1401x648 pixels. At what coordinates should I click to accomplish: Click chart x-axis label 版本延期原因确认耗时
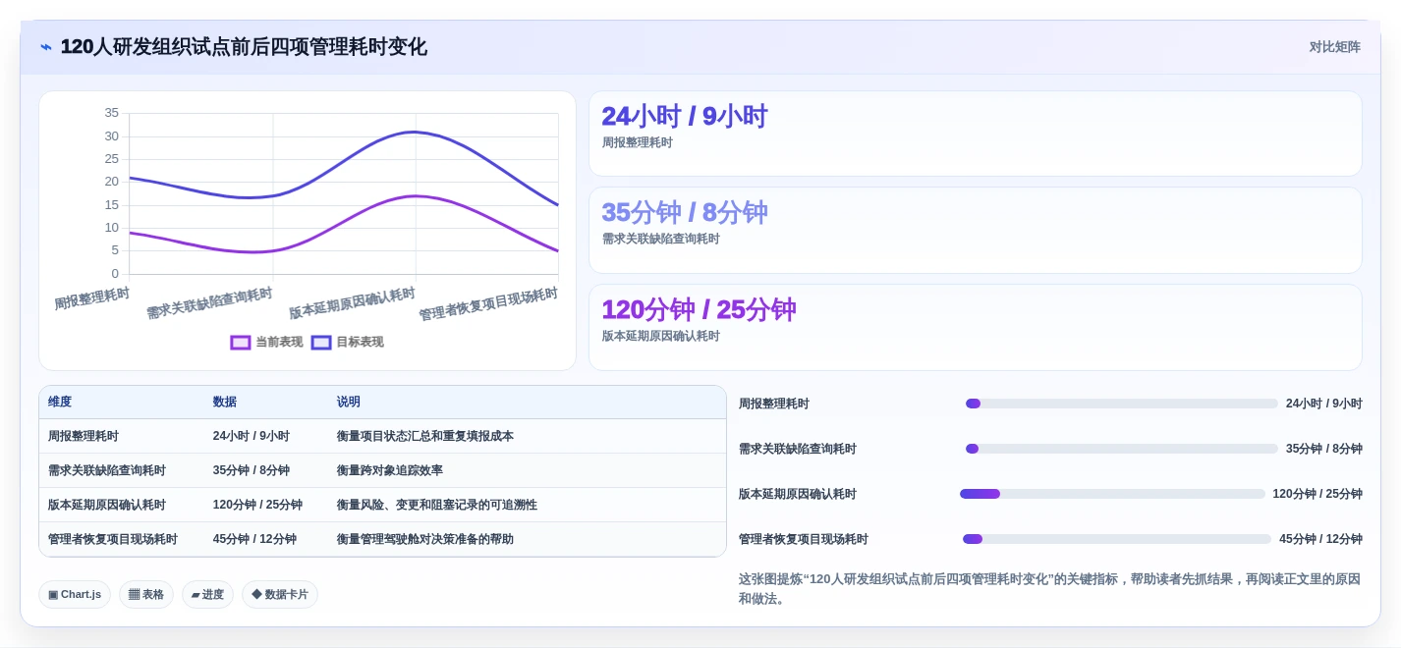point(352,303)
